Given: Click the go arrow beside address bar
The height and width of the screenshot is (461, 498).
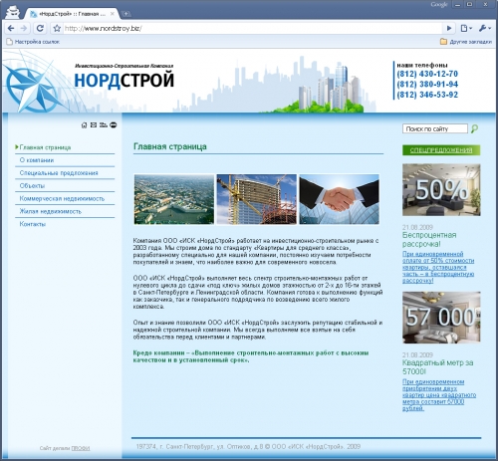Looking at the screenshot, I should (449, 29).
